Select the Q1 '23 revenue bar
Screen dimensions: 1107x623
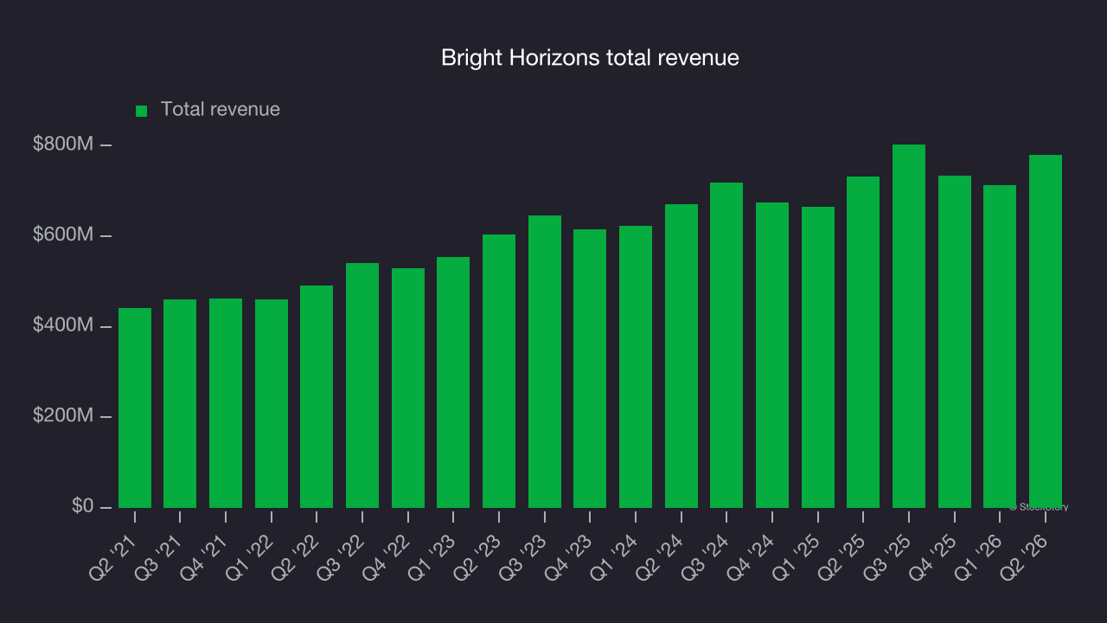point(453,382)
